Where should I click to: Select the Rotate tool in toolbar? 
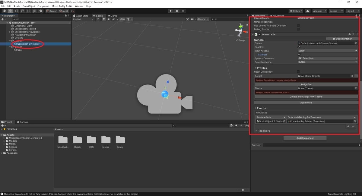click(17, 11)
